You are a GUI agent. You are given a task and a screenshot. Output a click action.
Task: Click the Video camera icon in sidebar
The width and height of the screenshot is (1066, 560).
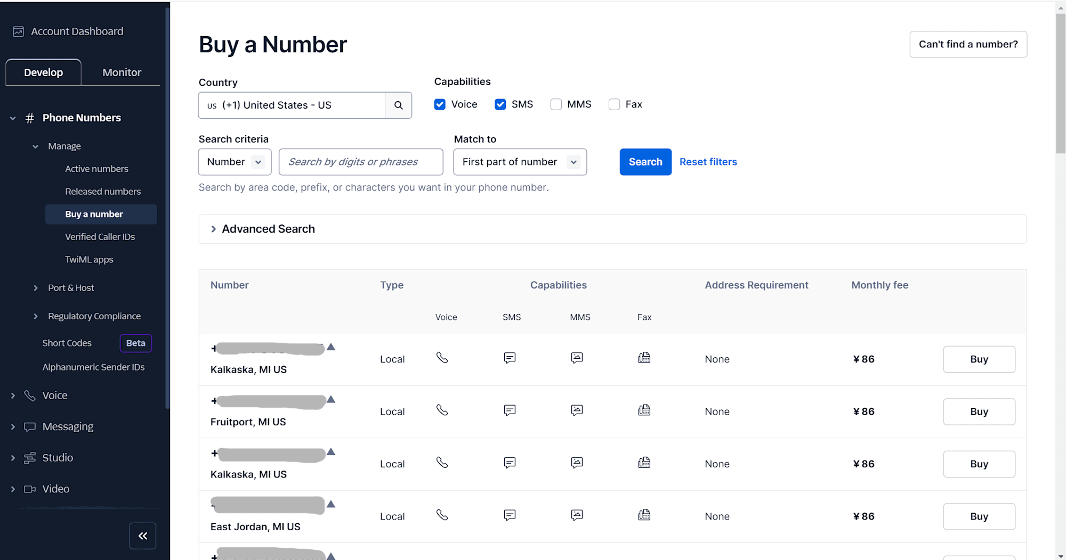[x=30, y=489]
